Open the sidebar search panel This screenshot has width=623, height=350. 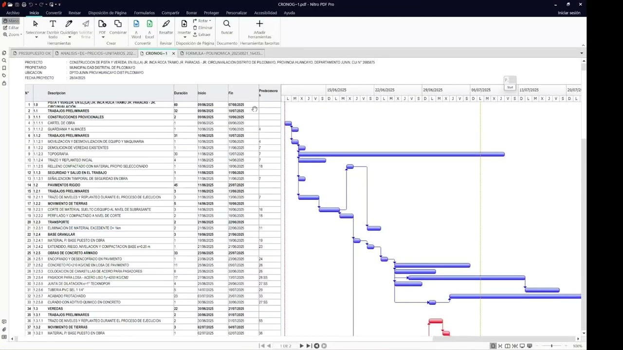pos(4,61)
